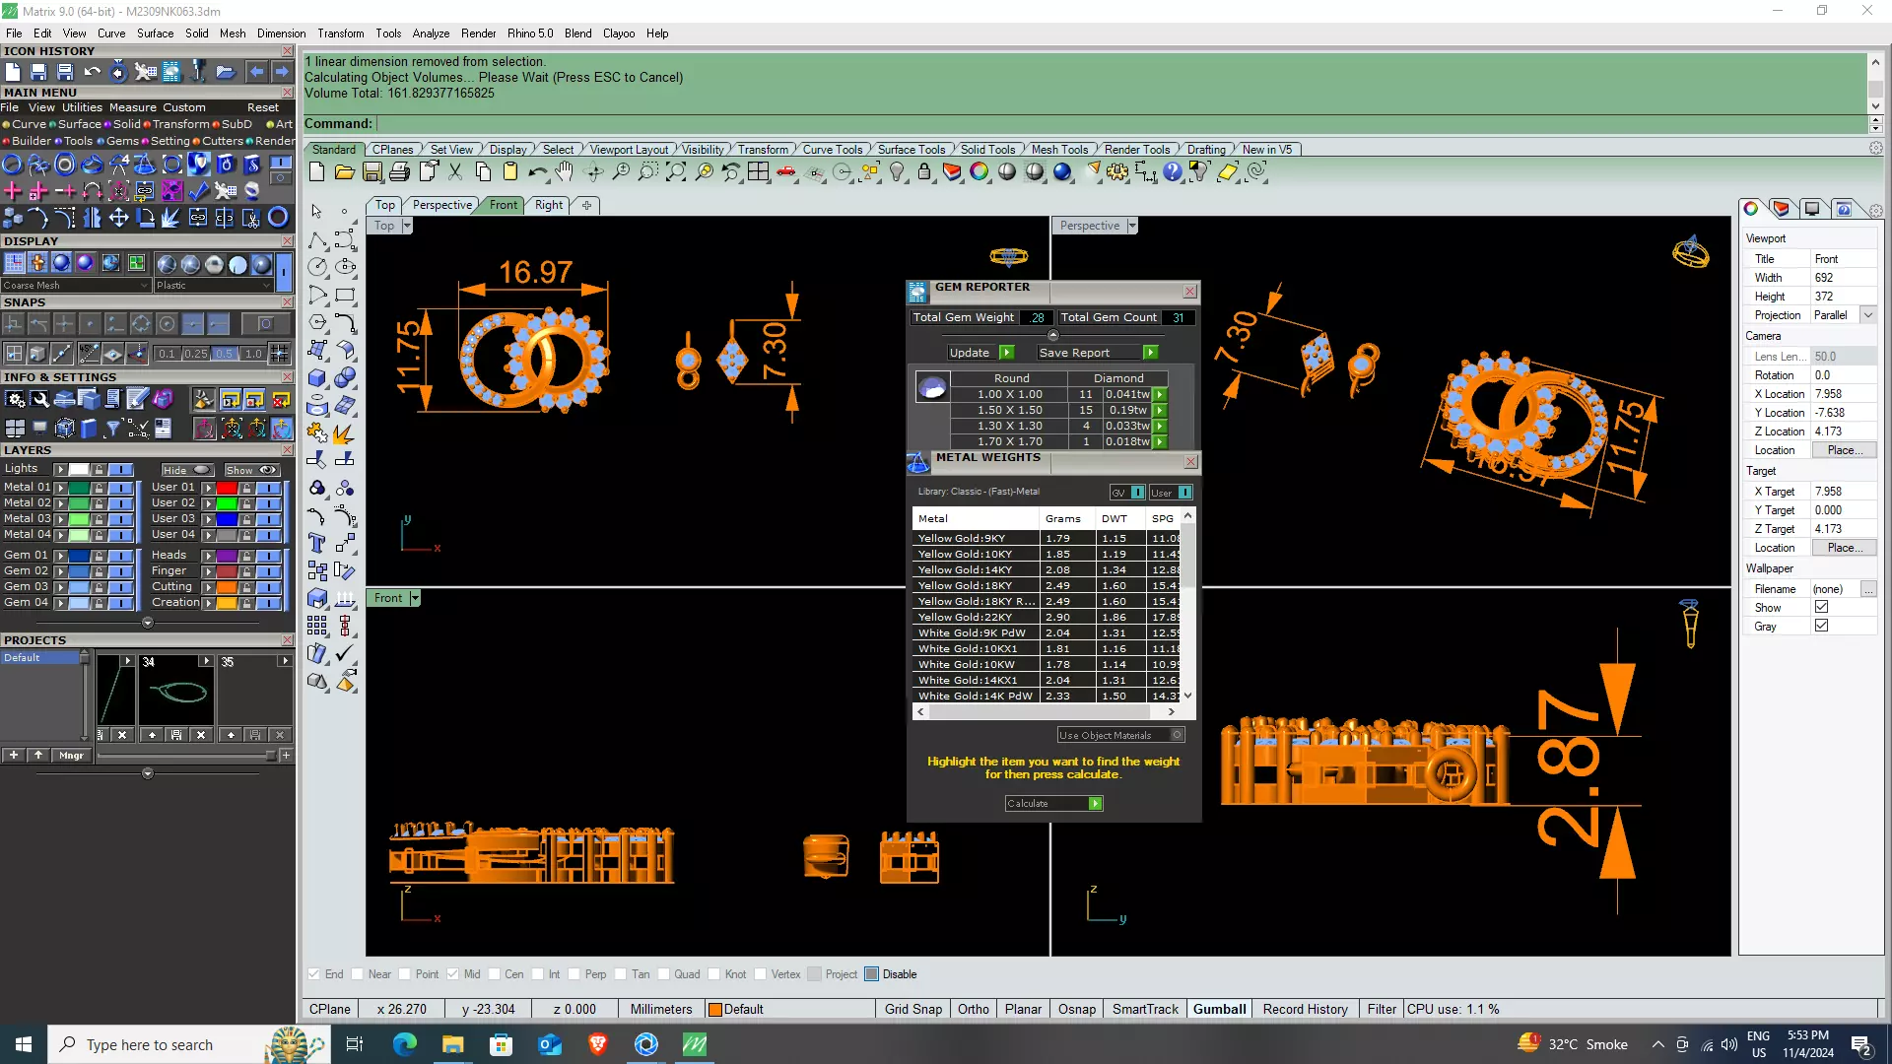Click the Lock padlock icon in toolbar
1892x1064 pixels.
click(x=924, y=172)
